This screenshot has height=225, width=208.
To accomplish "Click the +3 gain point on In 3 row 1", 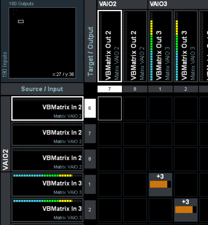I will coord(160,184).
